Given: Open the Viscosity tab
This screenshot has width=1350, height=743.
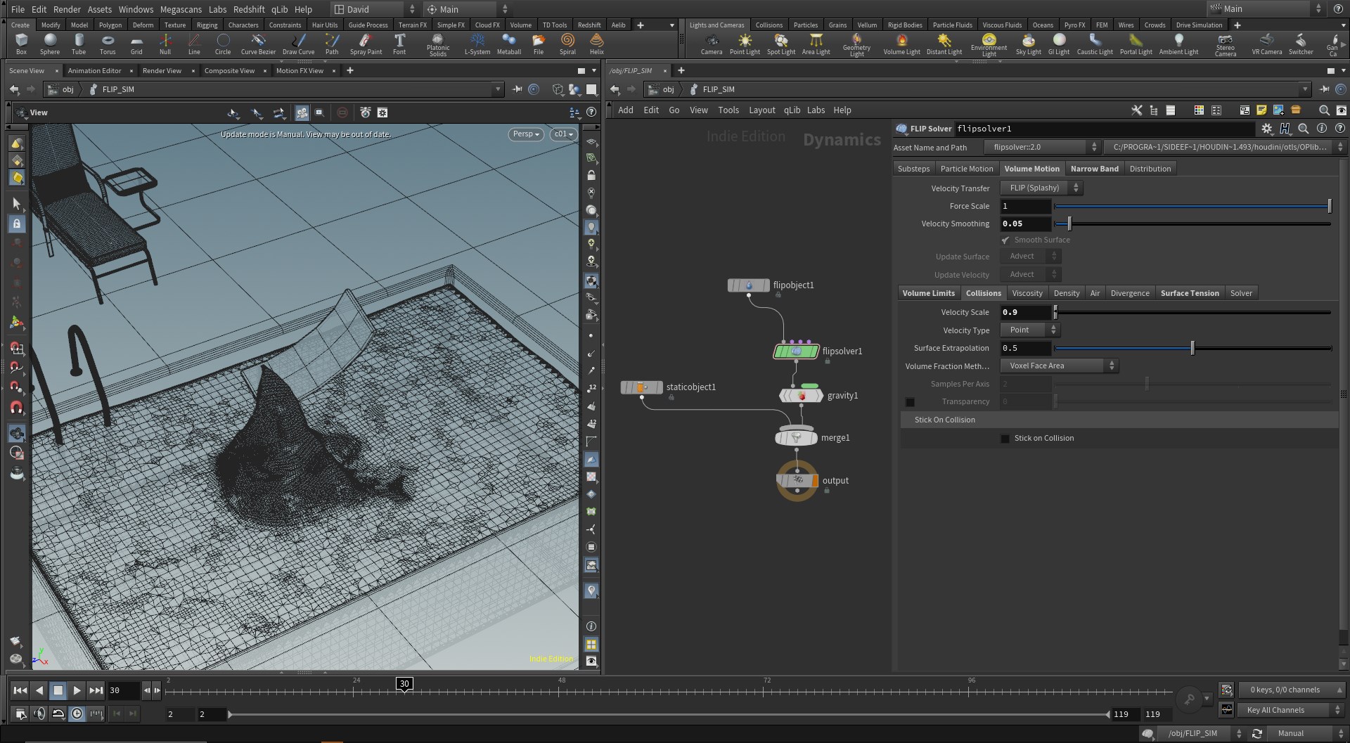Looking at the screenshot, I should [x=1027, y=293].
